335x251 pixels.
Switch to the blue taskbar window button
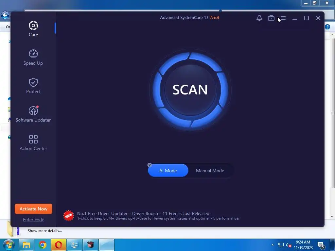[x=107, y=245]
